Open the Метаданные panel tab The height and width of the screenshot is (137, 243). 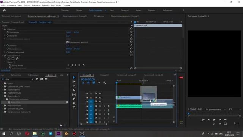[99, 16]
